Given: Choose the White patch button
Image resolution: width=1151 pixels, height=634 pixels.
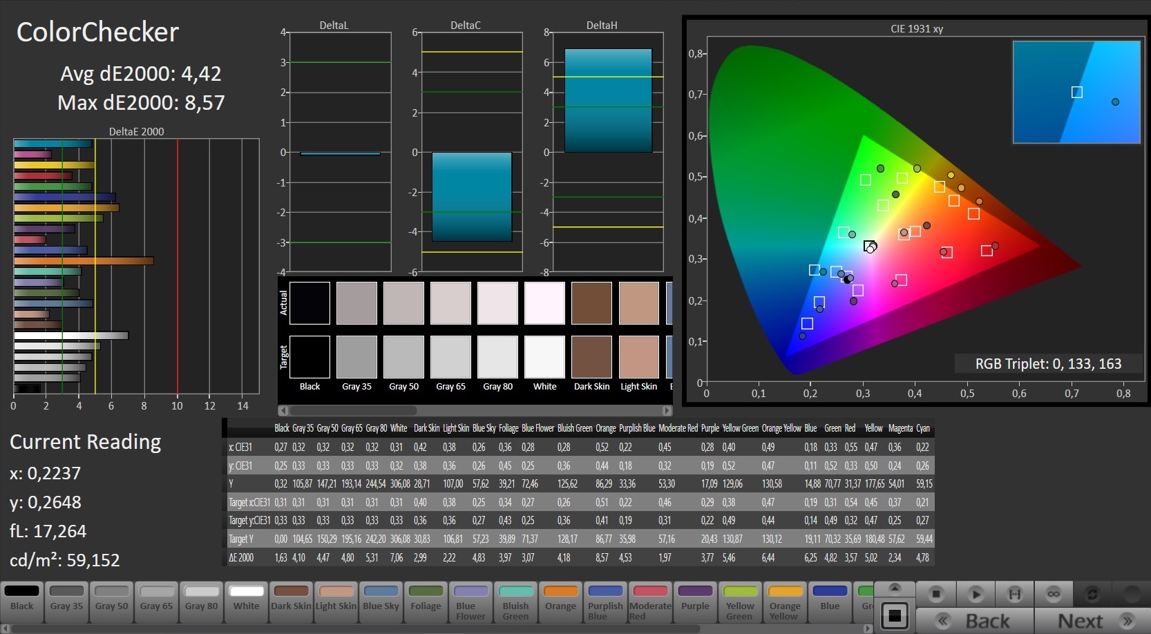Looking at the screenshot, I should [247, 599].
